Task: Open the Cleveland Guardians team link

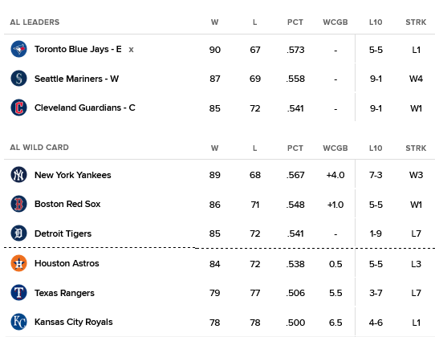Action: click(x=84, y=108)
